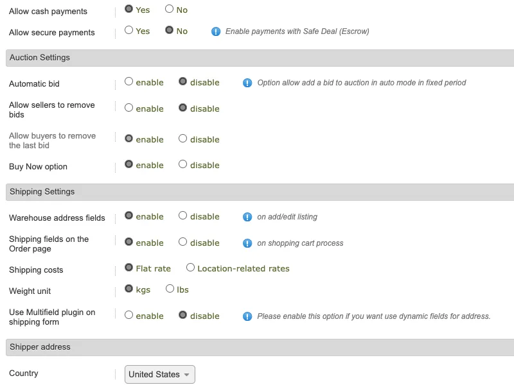Click info icon beside 'on add/edit listing'
The width and height of the screenshot is (514, 385).
point(247,217)
